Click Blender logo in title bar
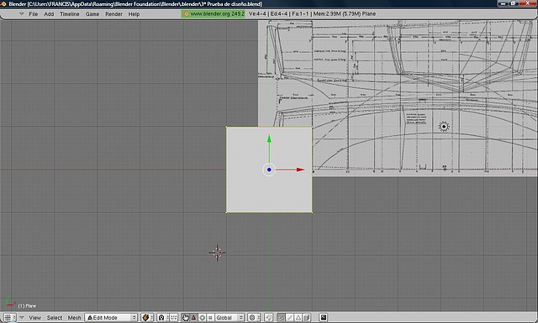Image resolution: width=538 pixels, height=323 pixels. pos(3,3)
